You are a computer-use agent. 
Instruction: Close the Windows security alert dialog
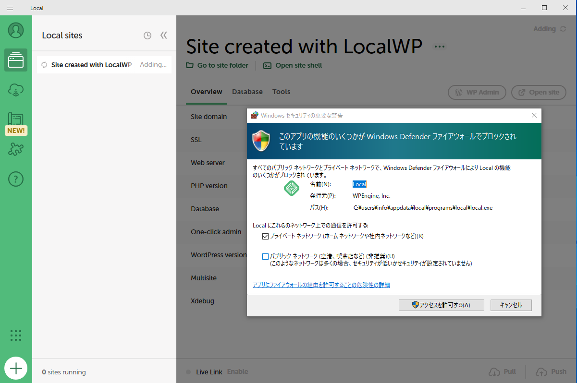(534, 115)
